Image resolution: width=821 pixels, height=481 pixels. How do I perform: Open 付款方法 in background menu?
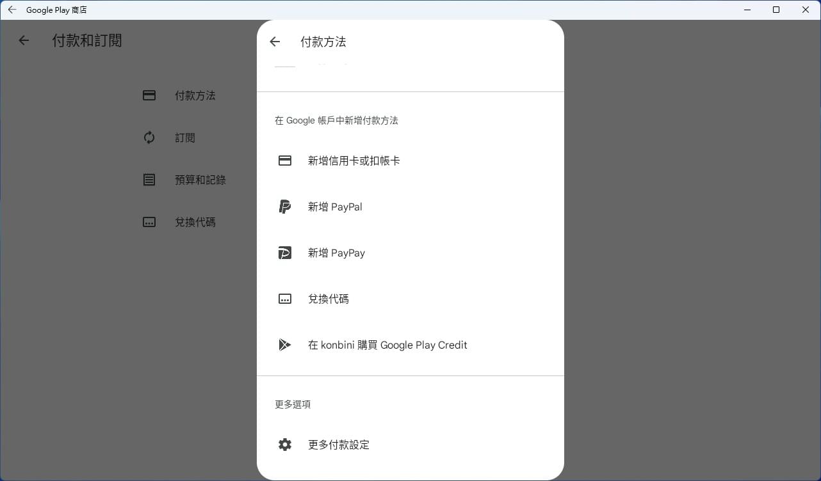tap(195, 95)
